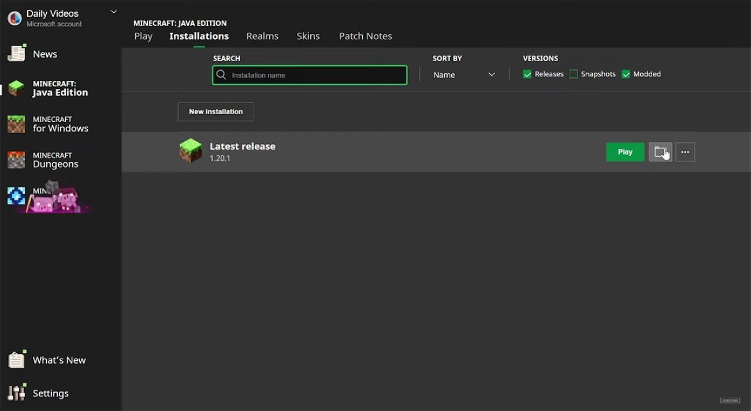Expand the account switcher chevron
751x411 pixels.
(114, 12)
